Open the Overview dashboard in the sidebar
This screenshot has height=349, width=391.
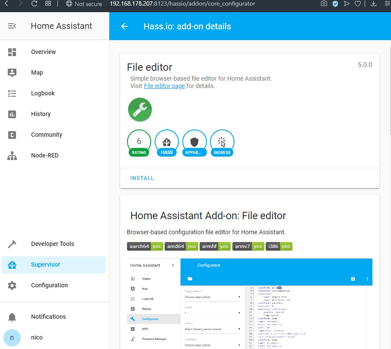pyautogui.click(x=43, y=52)
